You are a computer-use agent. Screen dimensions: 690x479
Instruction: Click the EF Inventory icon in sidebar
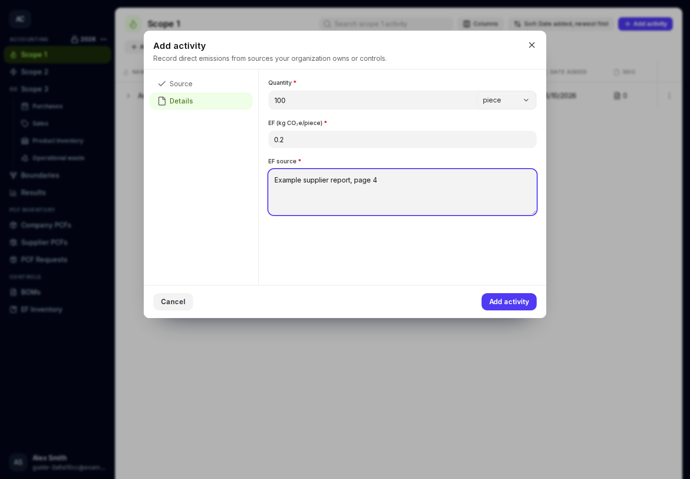point(13,309)
